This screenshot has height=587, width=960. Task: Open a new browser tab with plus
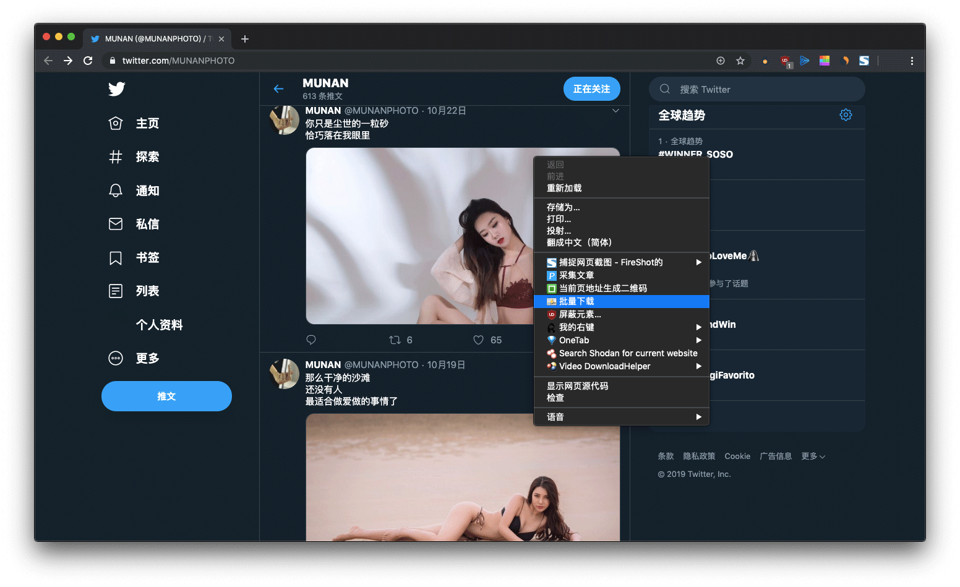click(245, 39)
